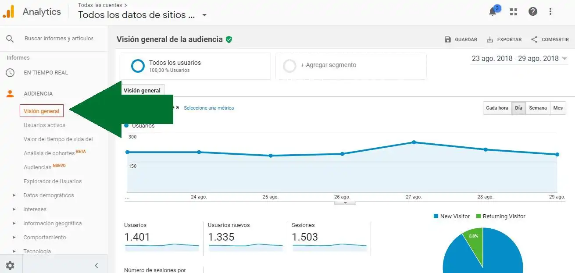
Task: Switch granularity to Semana
Action: 538,108
